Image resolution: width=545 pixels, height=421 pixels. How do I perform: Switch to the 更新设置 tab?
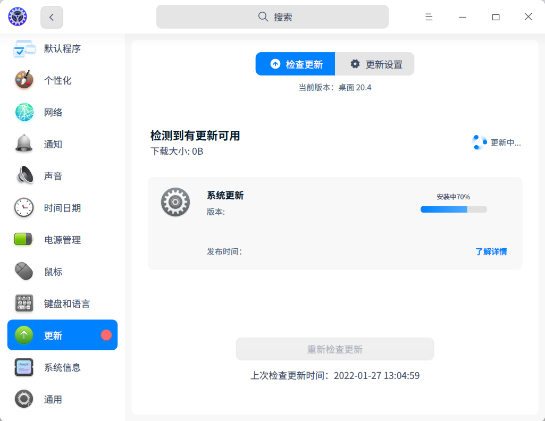click(375, 64)
